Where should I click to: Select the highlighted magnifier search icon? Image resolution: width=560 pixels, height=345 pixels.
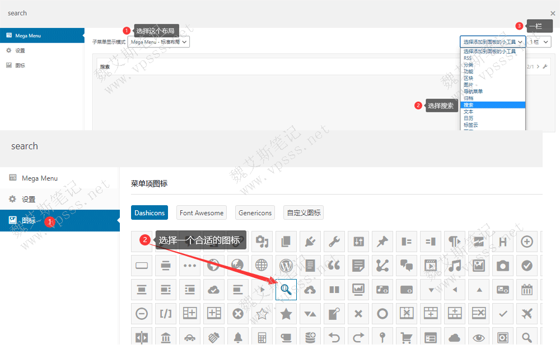(286, 290)
